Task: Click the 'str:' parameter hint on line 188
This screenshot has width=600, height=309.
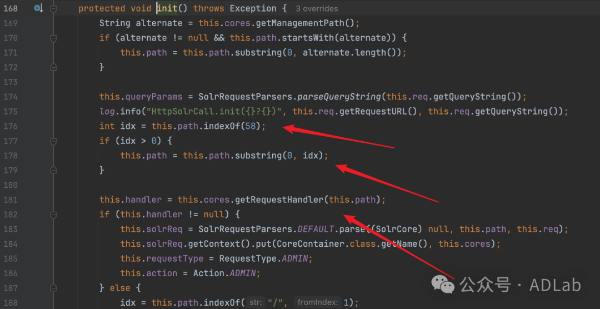Action: [255, 303]
